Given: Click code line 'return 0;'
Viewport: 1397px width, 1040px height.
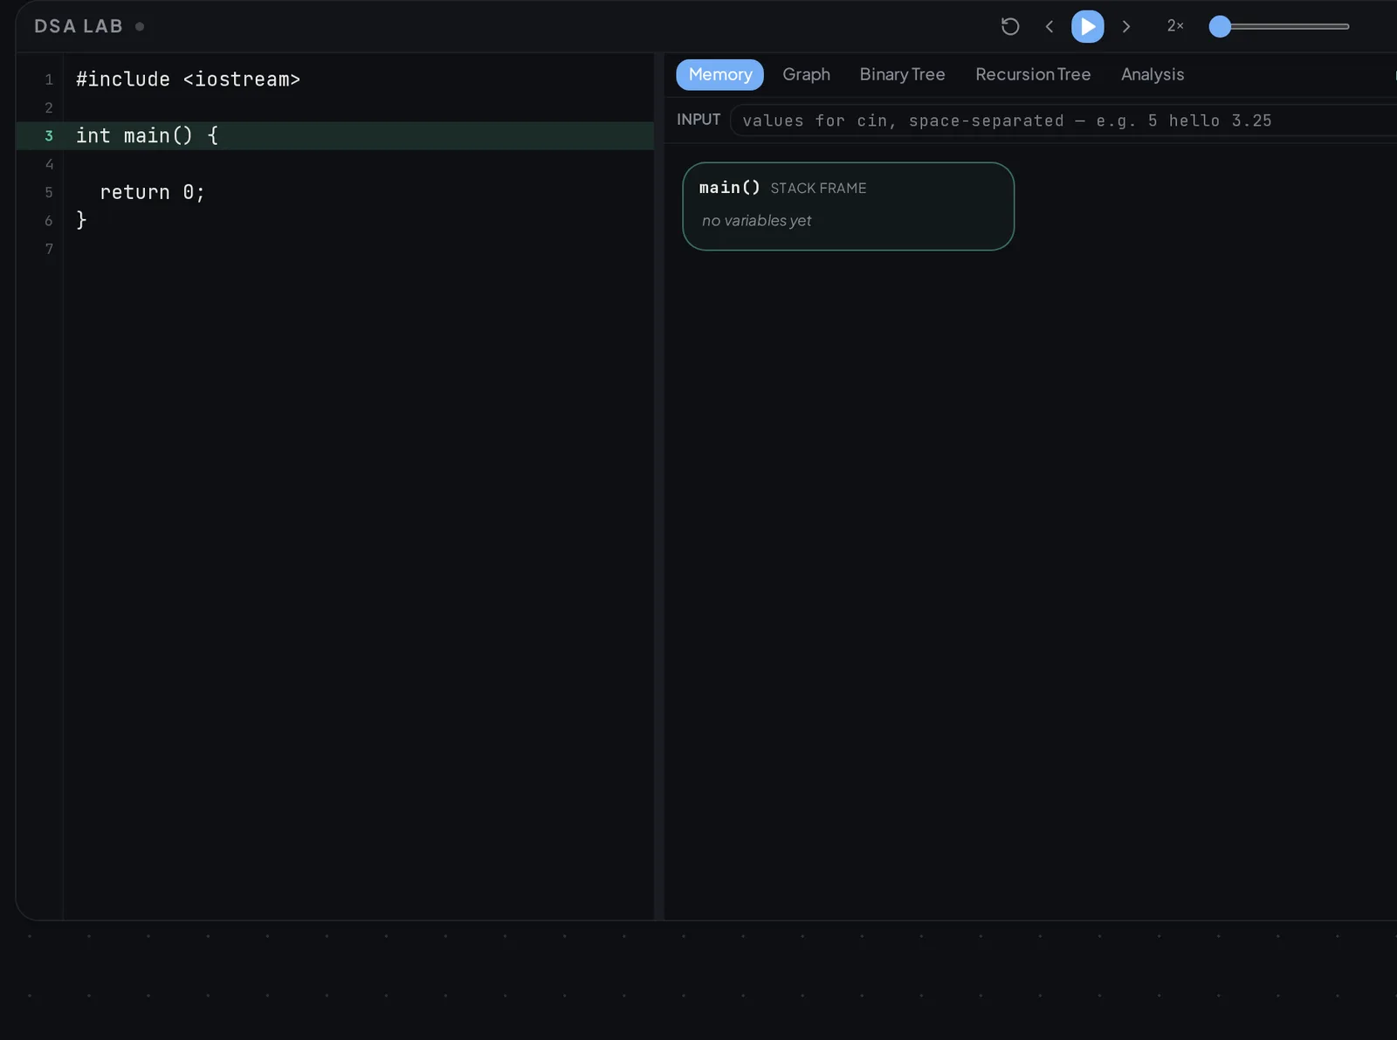Looking at the screenshot, I should click(152, 192).
